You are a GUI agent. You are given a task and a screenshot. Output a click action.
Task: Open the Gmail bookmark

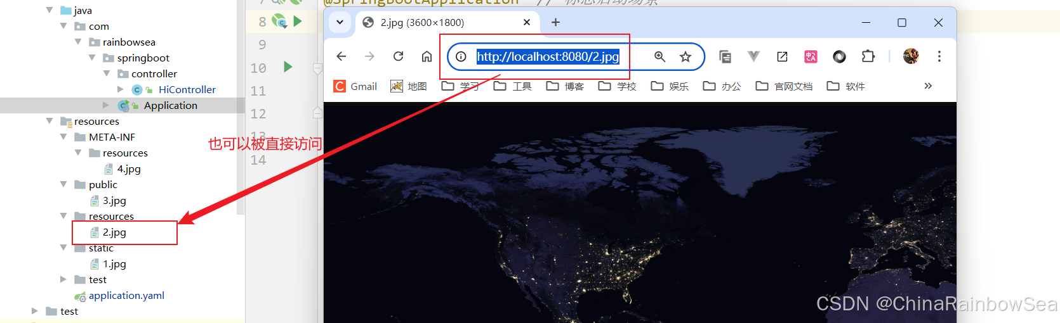click(355, 86)
